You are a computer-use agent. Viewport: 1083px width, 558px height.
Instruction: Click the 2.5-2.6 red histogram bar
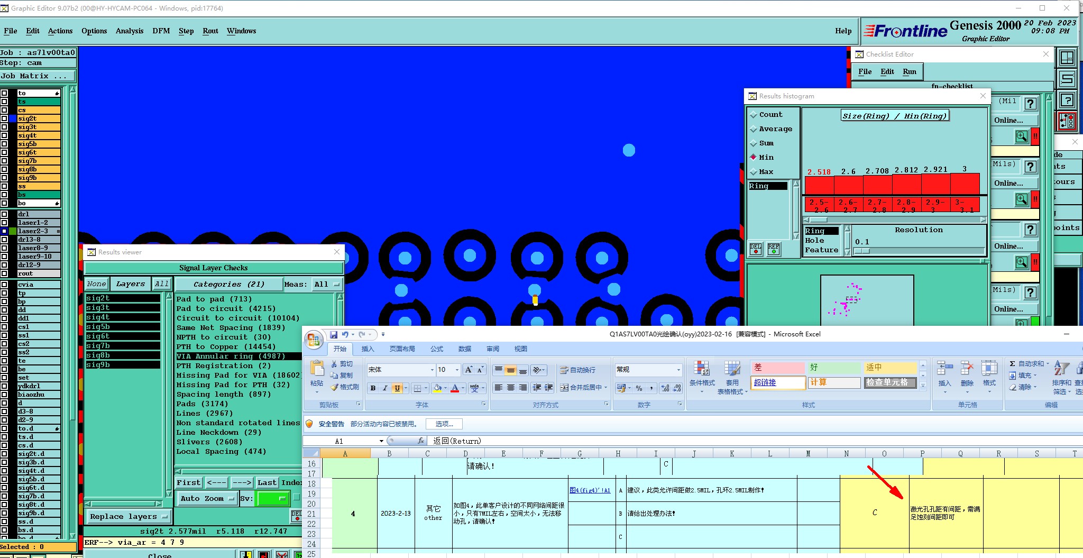coord(819,186)
